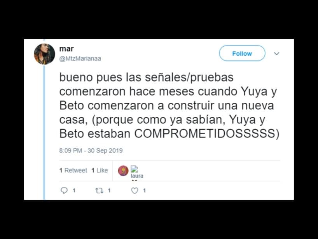Click the reply count next to speech bubble

click(74, 190)
